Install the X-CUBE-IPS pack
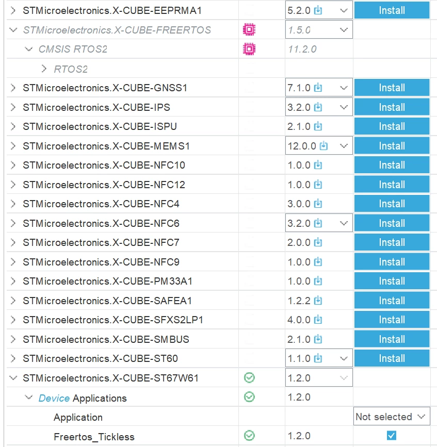This screenshot has height=447, width=437. [392, 107]
